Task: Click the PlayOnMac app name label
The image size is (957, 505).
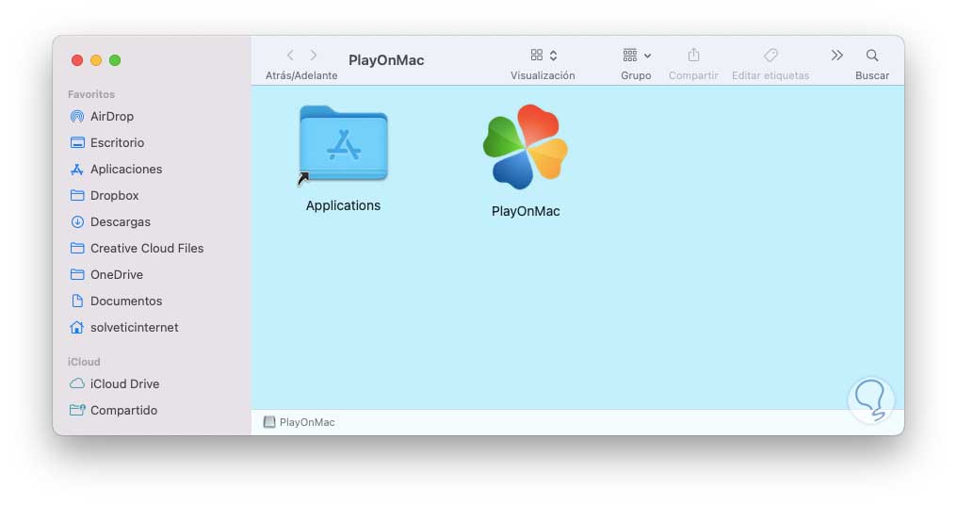Action: [526, 211]
